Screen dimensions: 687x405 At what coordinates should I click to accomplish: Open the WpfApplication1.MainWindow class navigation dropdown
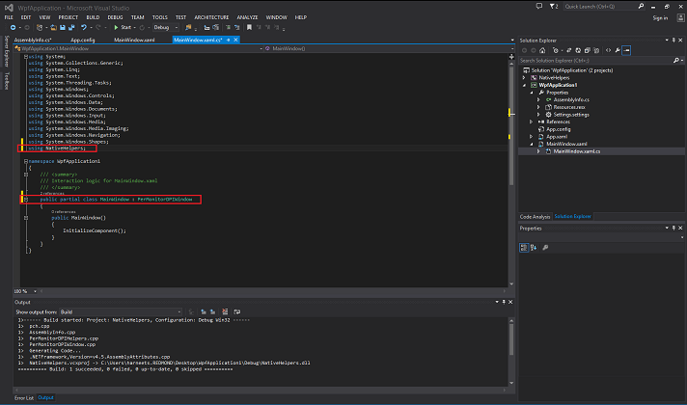pos(138,48)
